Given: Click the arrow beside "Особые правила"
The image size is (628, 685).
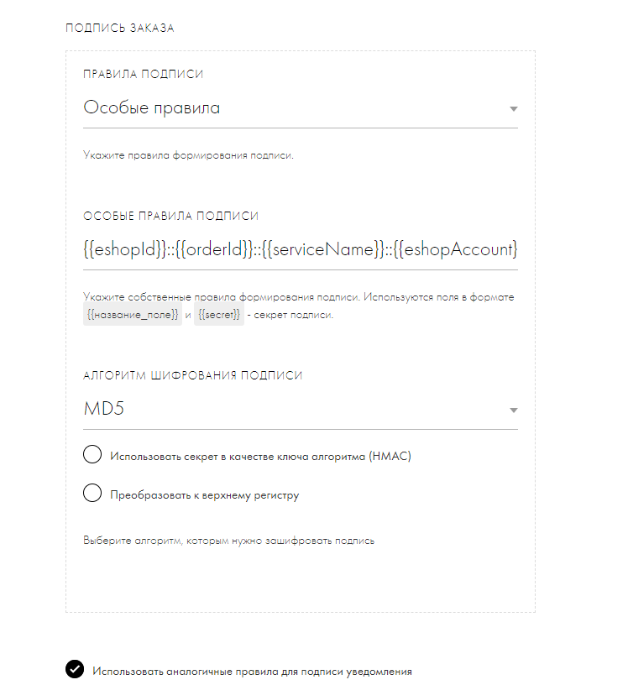Looking at the screenshot, I should 514,109.
